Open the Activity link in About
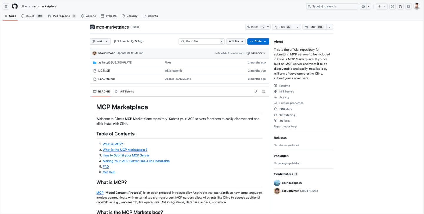Image resolution: width=424 pixels, height=214 pixels. pos(284,97)
